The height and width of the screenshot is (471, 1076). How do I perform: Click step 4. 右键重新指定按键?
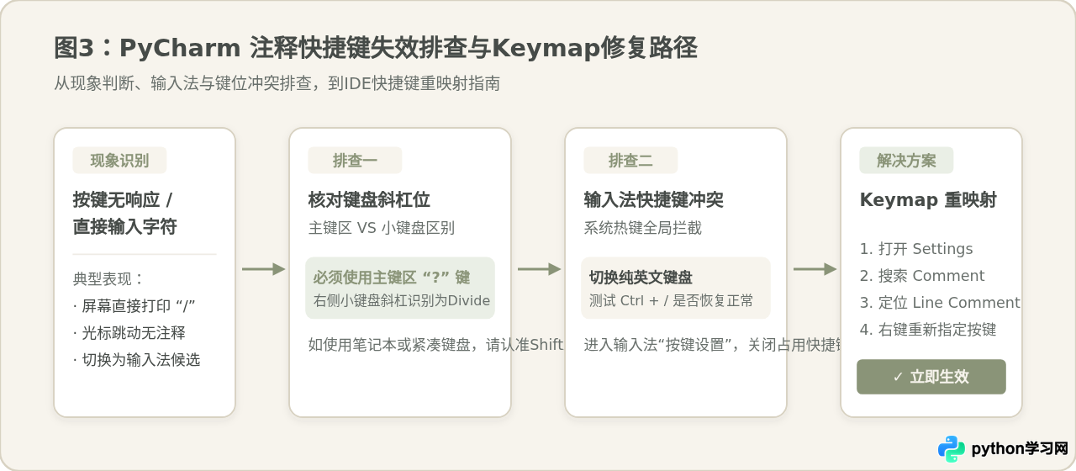[928, 330]
